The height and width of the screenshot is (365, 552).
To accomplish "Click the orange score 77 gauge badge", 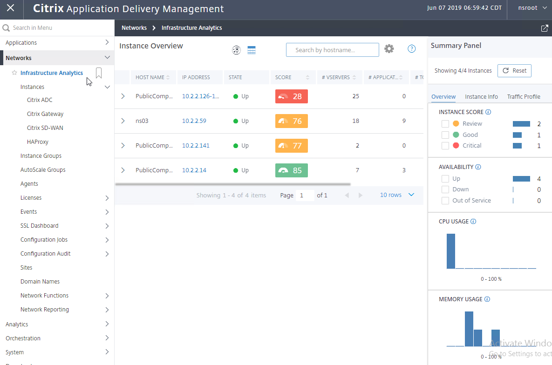I will point(292,146).
